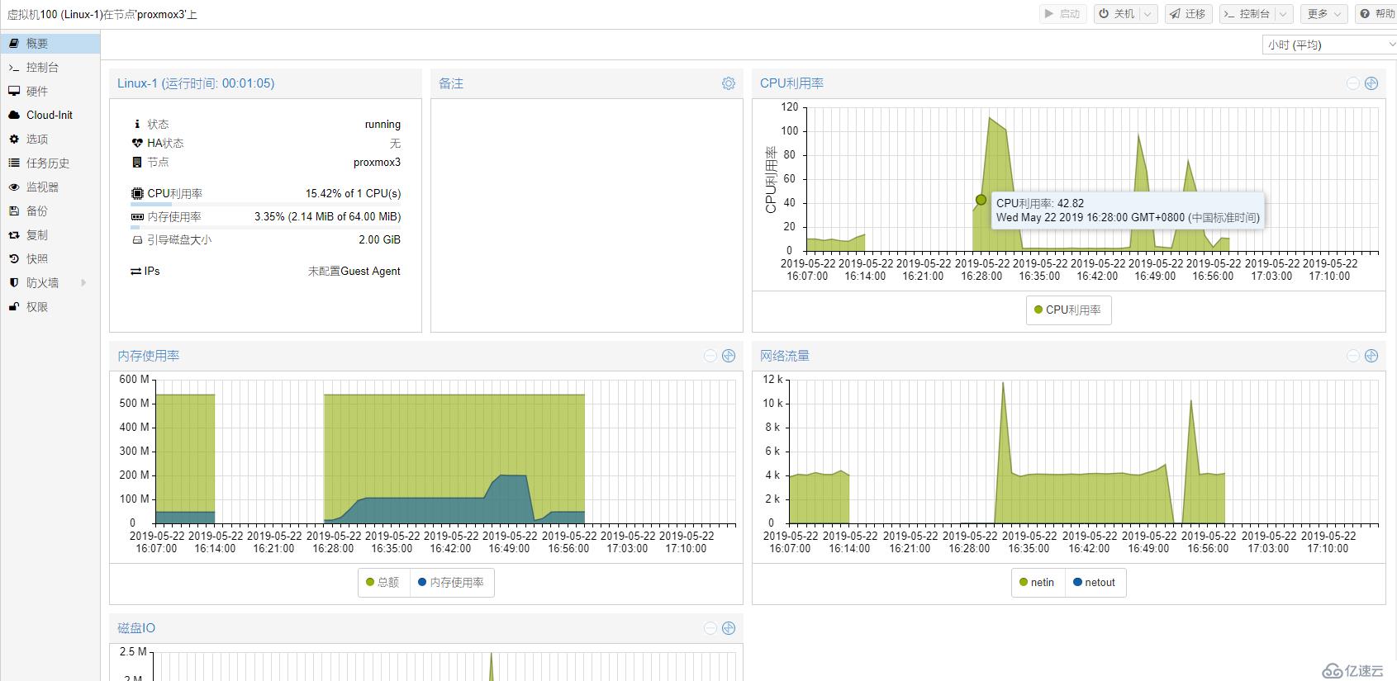
Task: Click the CPU利用率 chip icon in status panel
Action: 137,193
